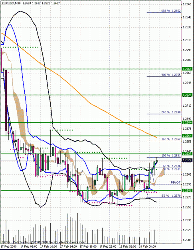Click the green 1.2637 price tag
Screen dimensions: 194x250
(188, 154)
